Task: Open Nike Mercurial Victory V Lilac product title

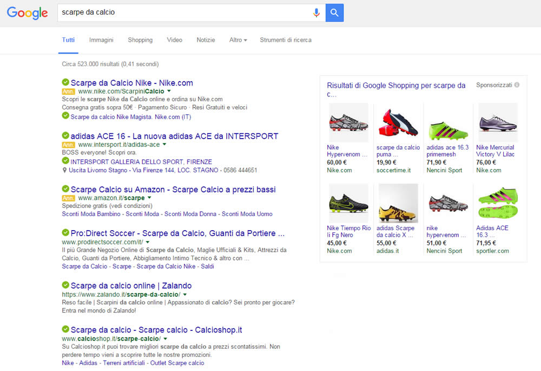Action: tap(495, 151)
